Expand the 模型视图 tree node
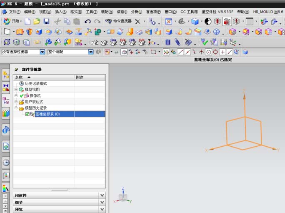This screenshot has height=213, width=285. click(x=16, y=90)
